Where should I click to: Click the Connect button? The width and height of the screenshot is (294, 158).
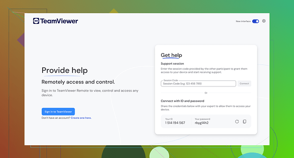coord(244,83)
